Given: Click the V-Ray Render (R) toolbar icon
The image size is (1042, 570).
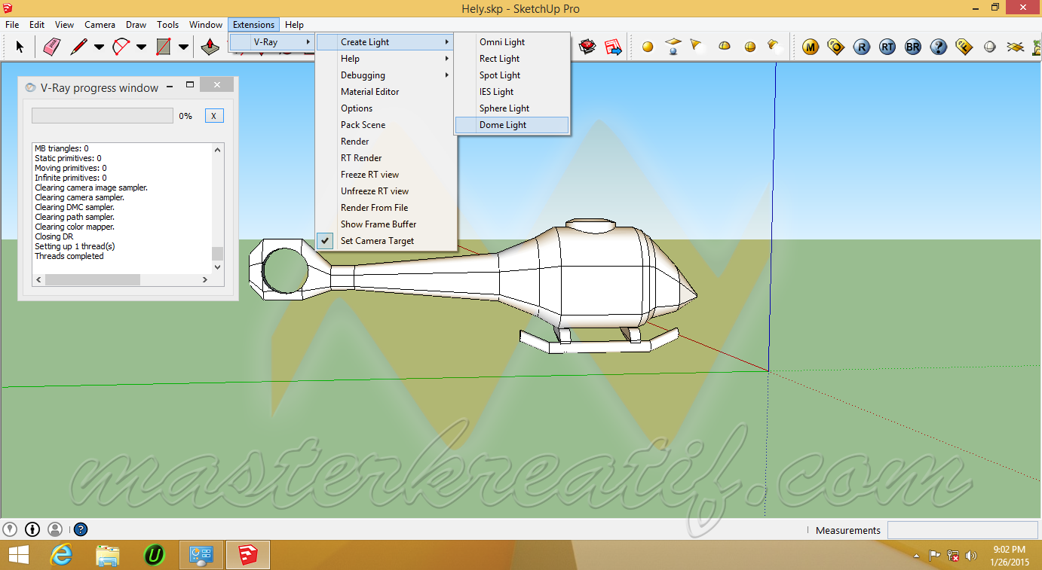Looking at the screenshot, I should tap(862, 47).
